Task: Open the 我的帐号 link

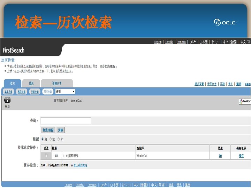Action: [212, 84]
